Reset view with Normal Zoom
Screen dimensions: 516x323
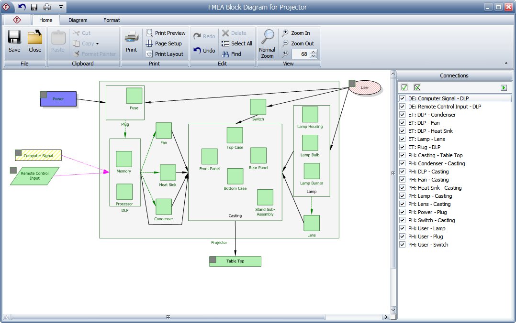pos(267,43)
